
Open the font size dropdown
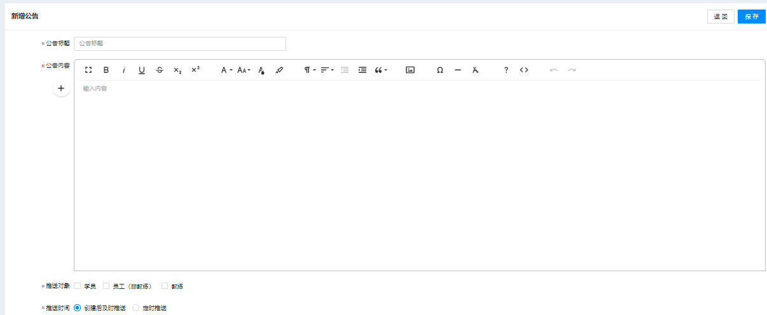(x=244, y=70)
